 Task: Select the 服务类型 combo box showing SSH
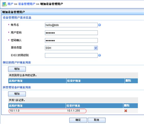(x=71, y=48)
